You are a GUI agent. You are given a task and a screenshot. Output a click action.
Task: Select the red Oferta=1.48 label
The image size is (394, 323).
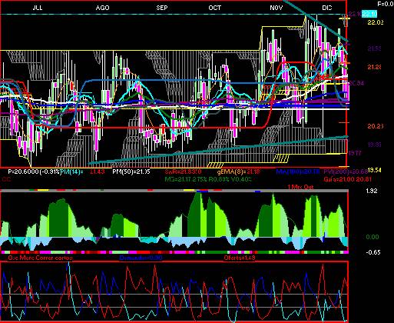[240, 258]
